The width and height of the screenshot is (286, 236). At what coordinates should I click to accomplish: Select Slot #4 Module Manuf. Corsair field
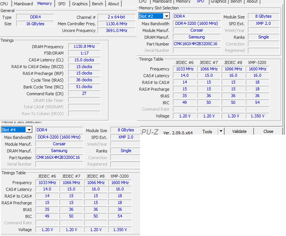[59, 144]
